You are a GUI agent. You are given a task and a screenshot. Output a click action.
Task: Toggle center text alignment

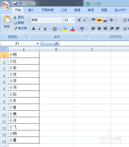(99, 29)
